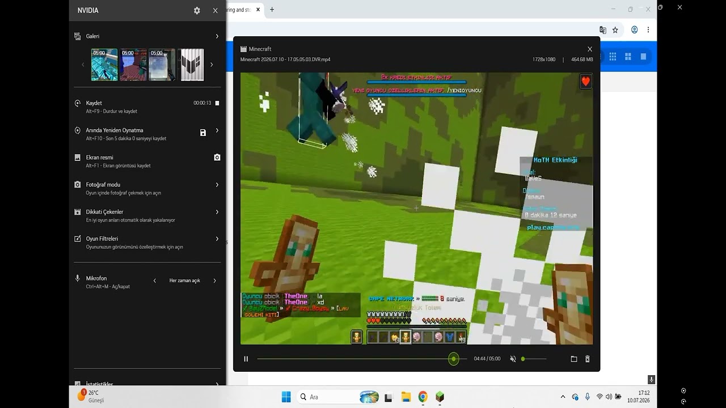Expand Fotoğraf modu arrow
The height and width of the screenshot is (408, 726).
pyautogui.click(x=217, y=185)
